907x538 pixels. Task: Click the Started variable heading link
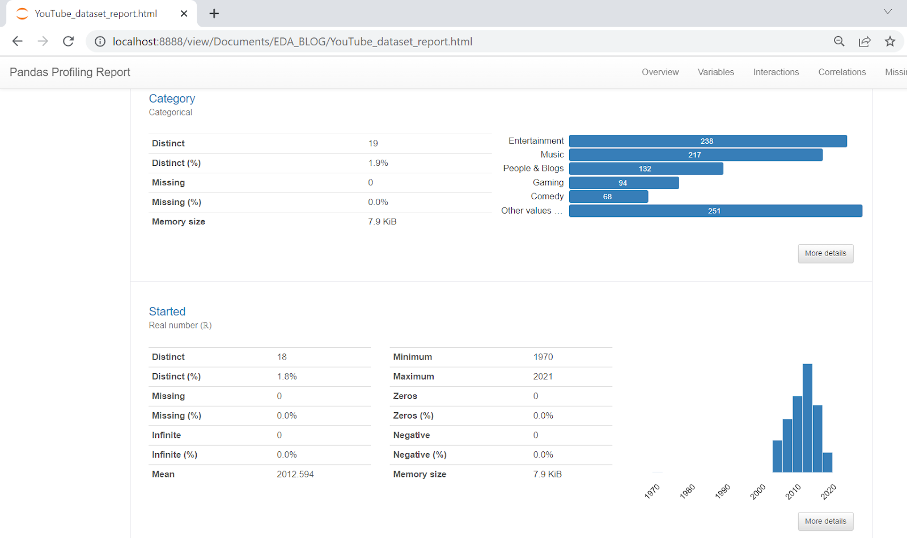(x=167, y=311)
